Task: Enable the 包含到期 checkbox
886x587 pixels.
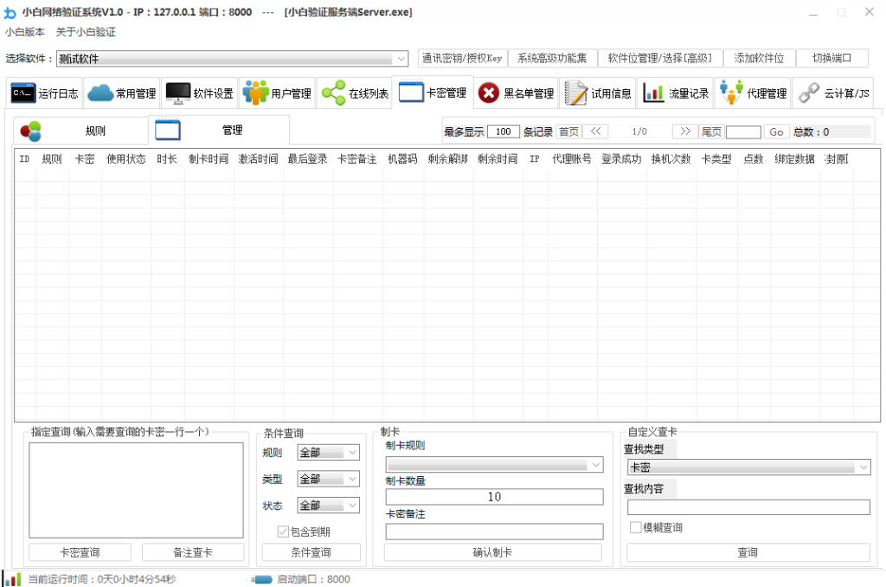Action: (x=281, y=532)
